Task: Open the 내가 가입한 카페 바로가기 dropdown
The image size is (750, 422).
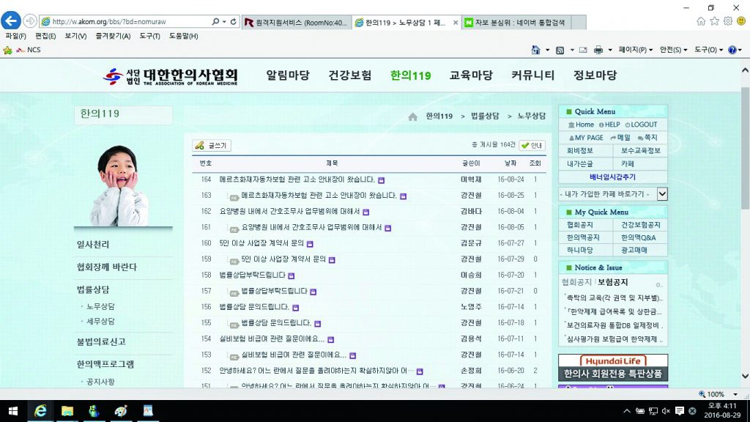Action: click(662, 193)
